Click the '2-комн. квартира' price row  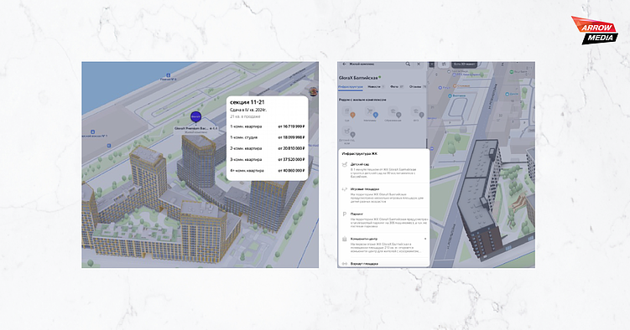click(268, 148)
